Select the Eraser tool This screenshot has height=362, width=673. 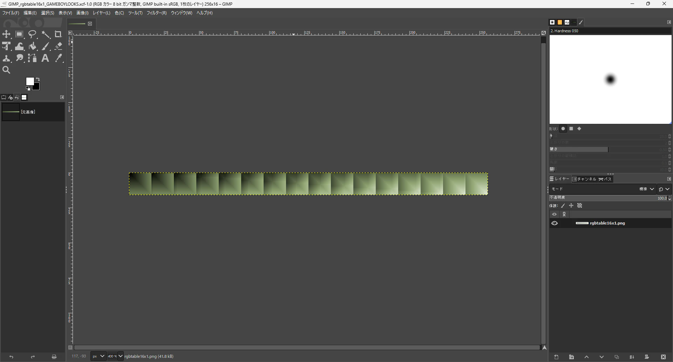click(x=58, y=46)
